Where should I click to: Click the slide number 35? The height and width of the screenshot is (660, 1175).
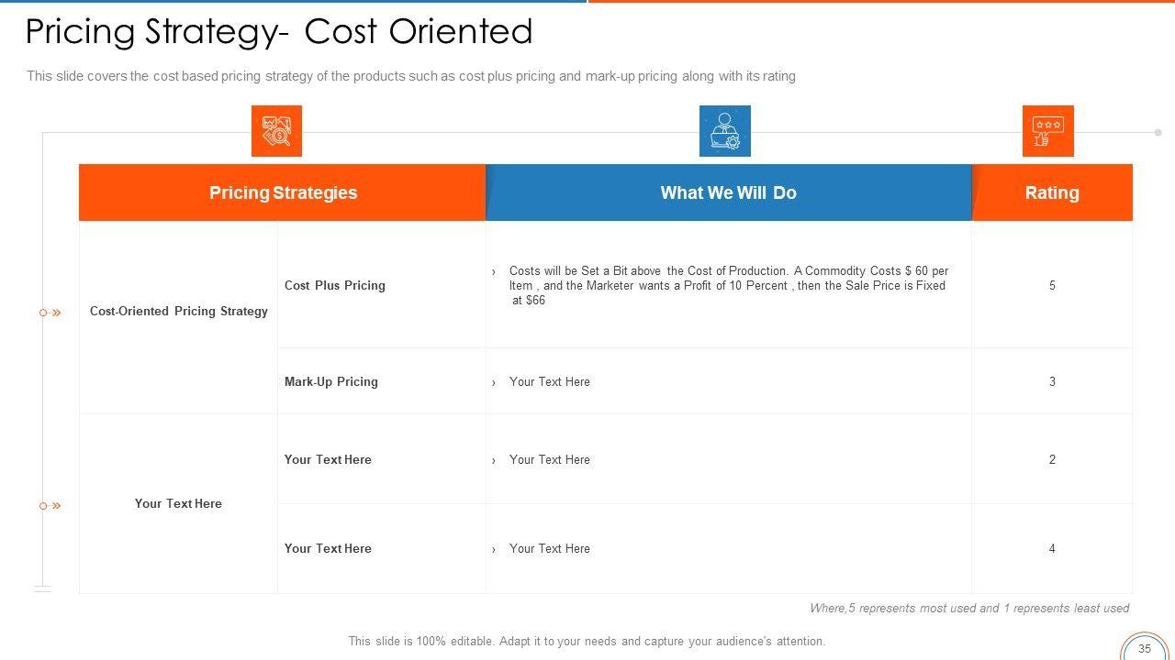[1144, 649]
